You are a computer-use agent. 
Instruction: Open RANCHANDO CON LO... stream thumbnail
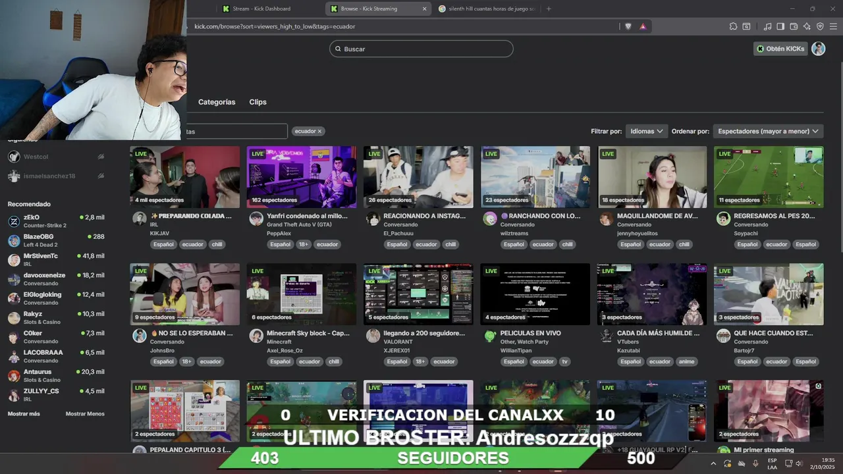coord(535,176)
